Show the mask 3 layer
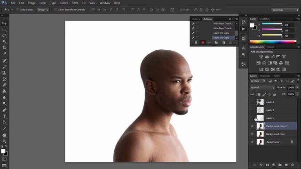Screen dimensions: 301x169 click(252, 110)
